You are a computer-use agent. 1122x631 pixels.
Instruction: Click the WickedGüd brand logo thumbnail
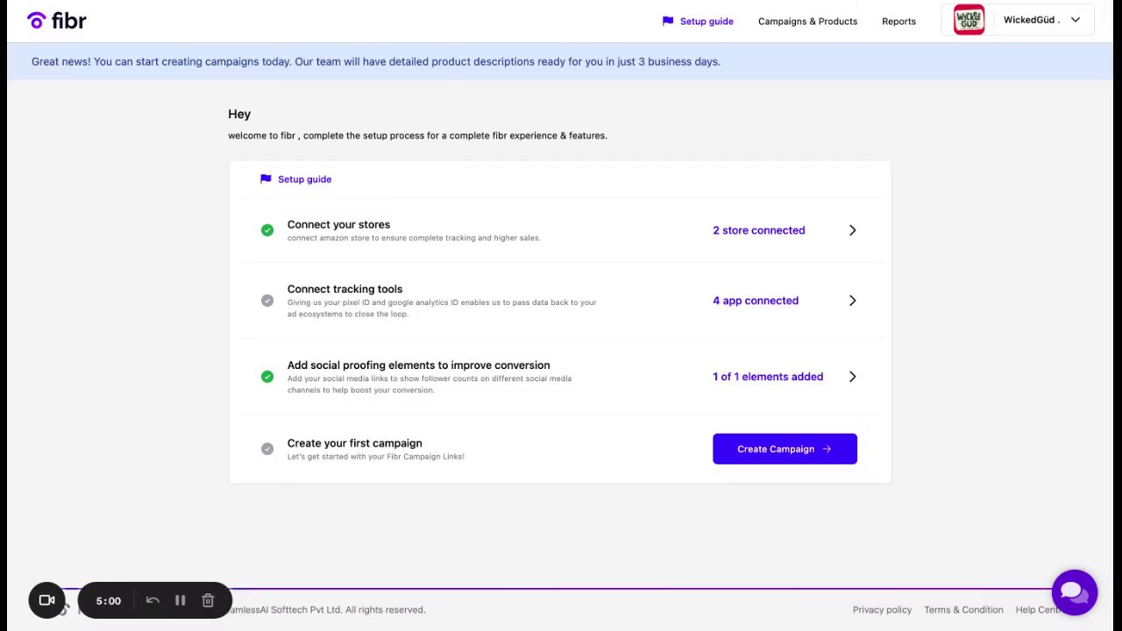[969, 20]
